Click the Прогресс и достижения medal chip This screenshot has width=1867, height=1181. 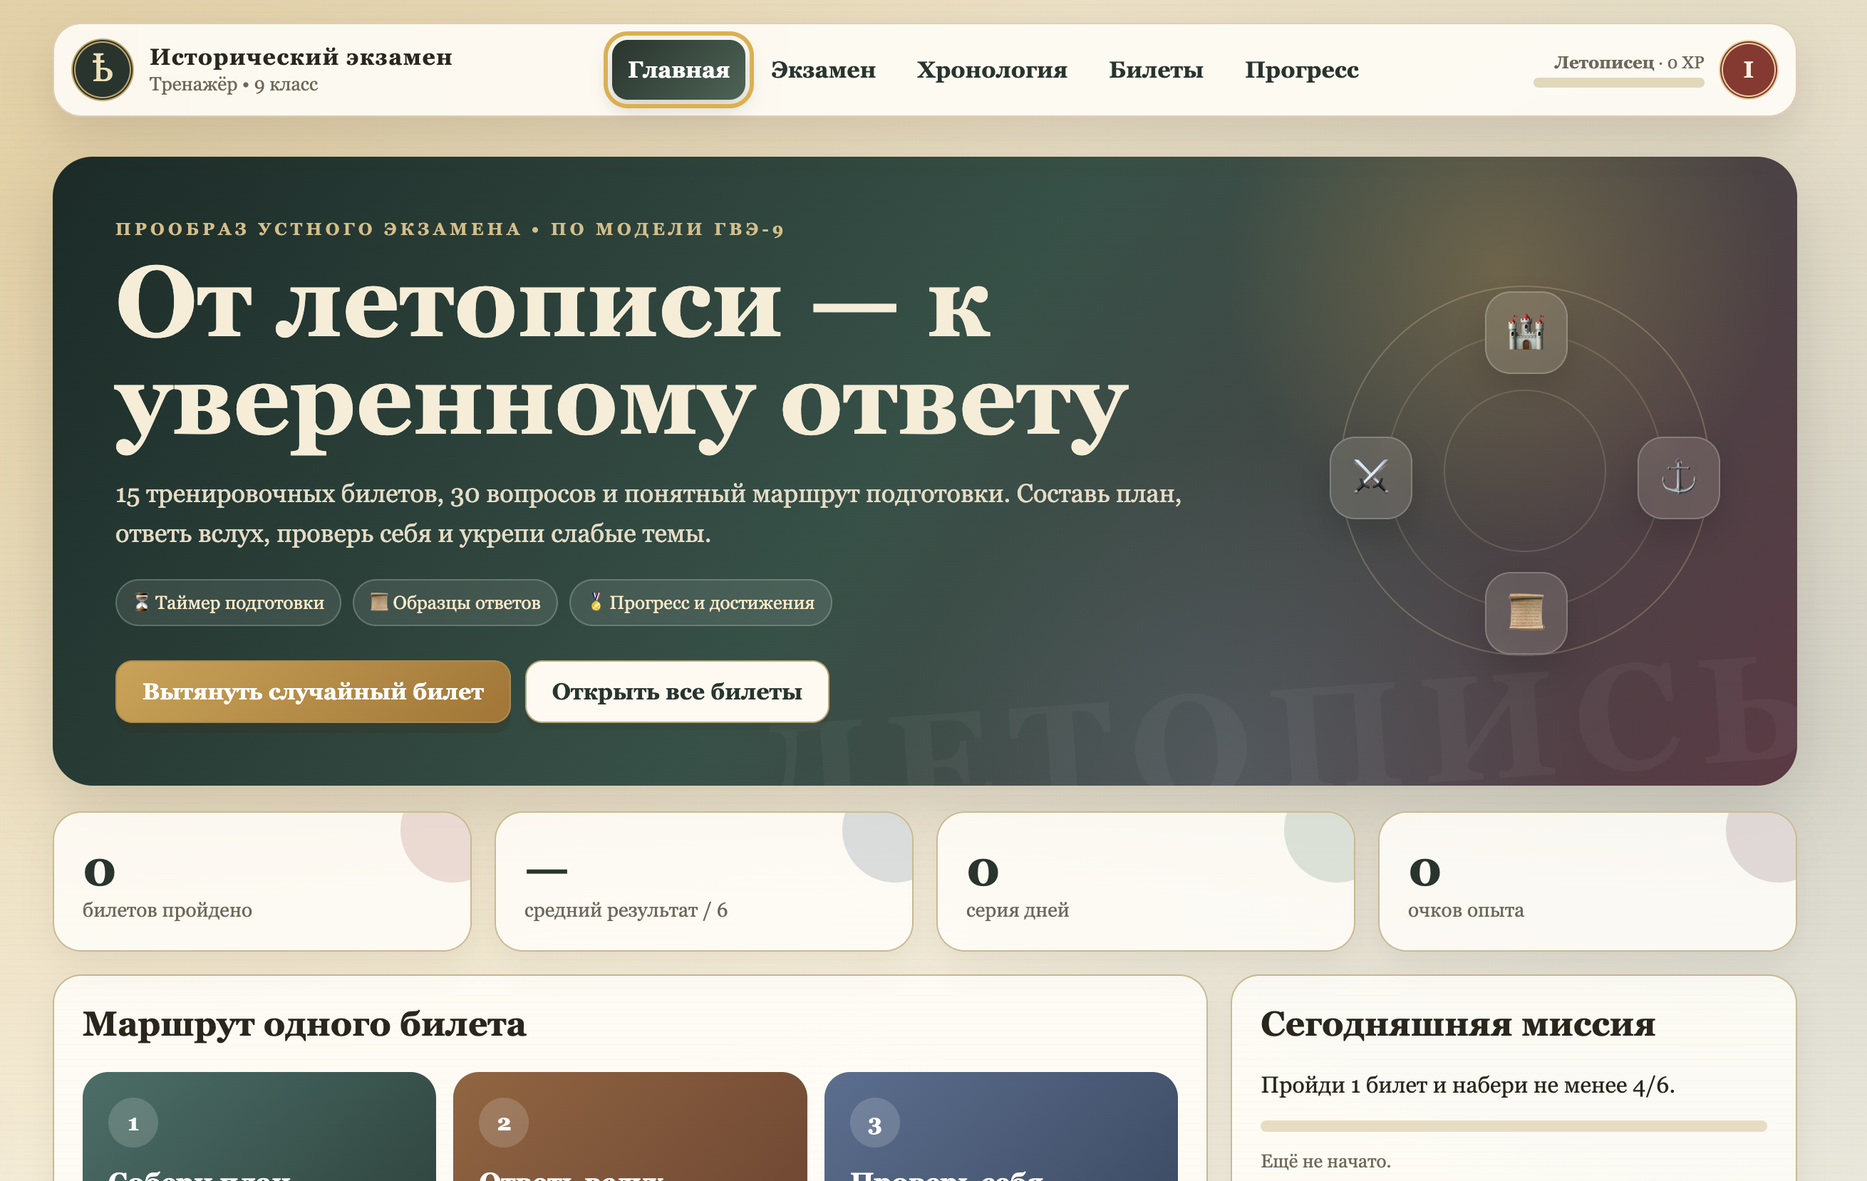click(700, 602)
